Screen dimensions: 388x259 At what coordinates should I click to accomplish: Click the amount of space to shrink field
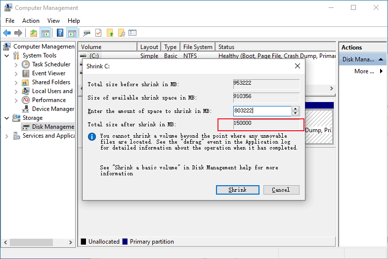point(262,111)
